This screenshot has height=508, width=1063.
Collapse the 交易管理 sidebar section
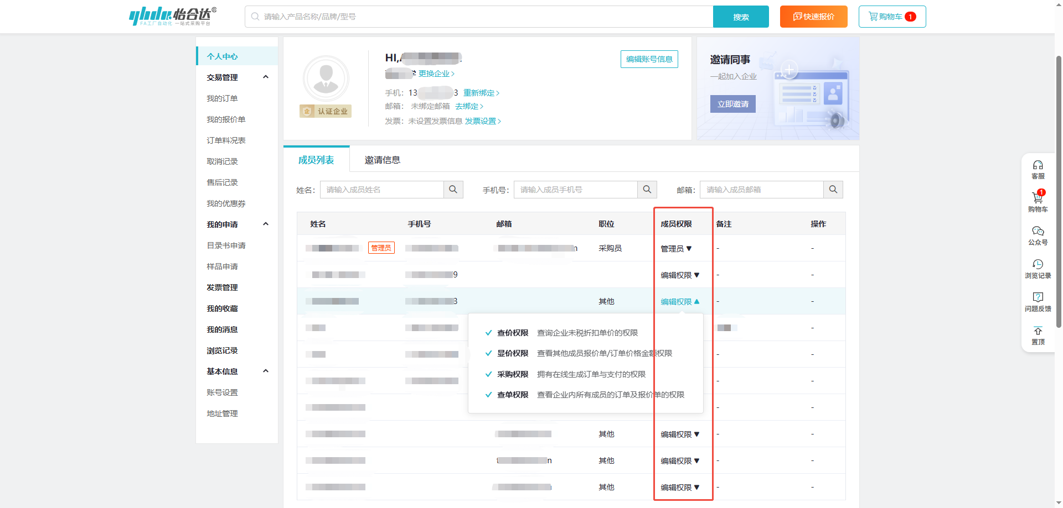(266, 77)
